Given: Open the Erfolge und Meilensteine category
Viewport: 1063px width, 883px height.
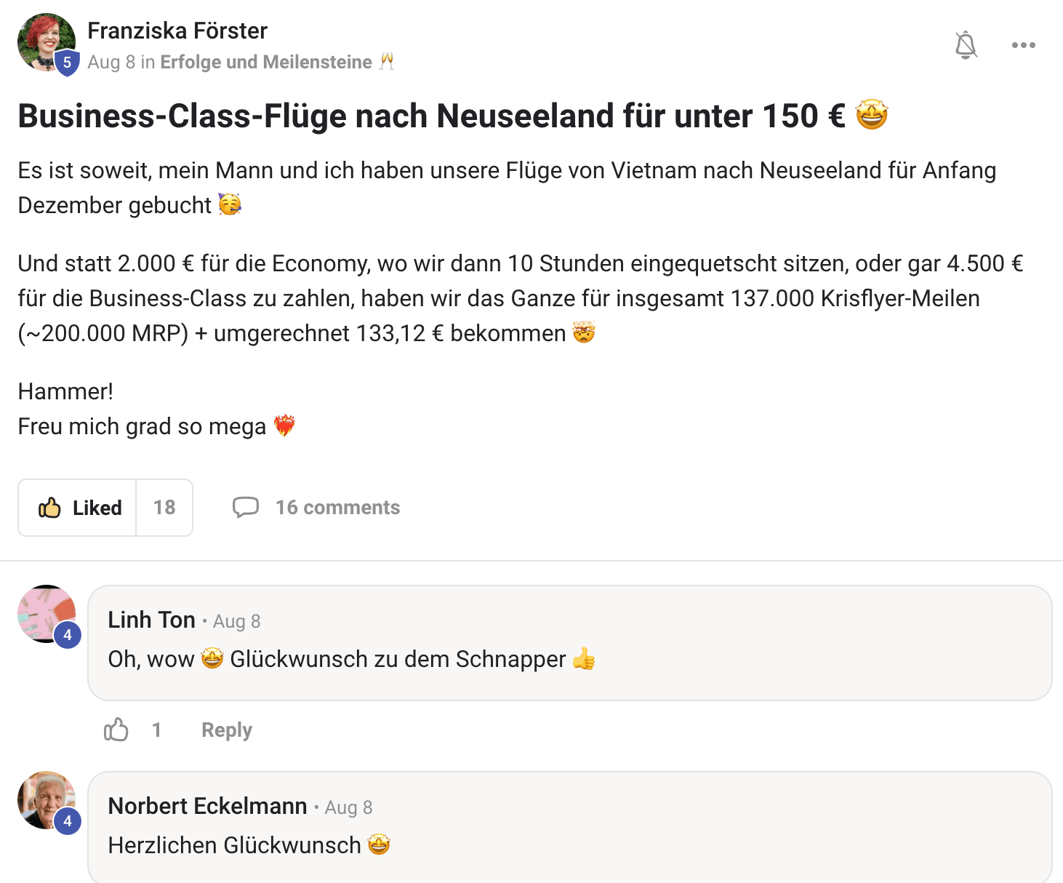Looking at the screenshot, I should 266,62.
